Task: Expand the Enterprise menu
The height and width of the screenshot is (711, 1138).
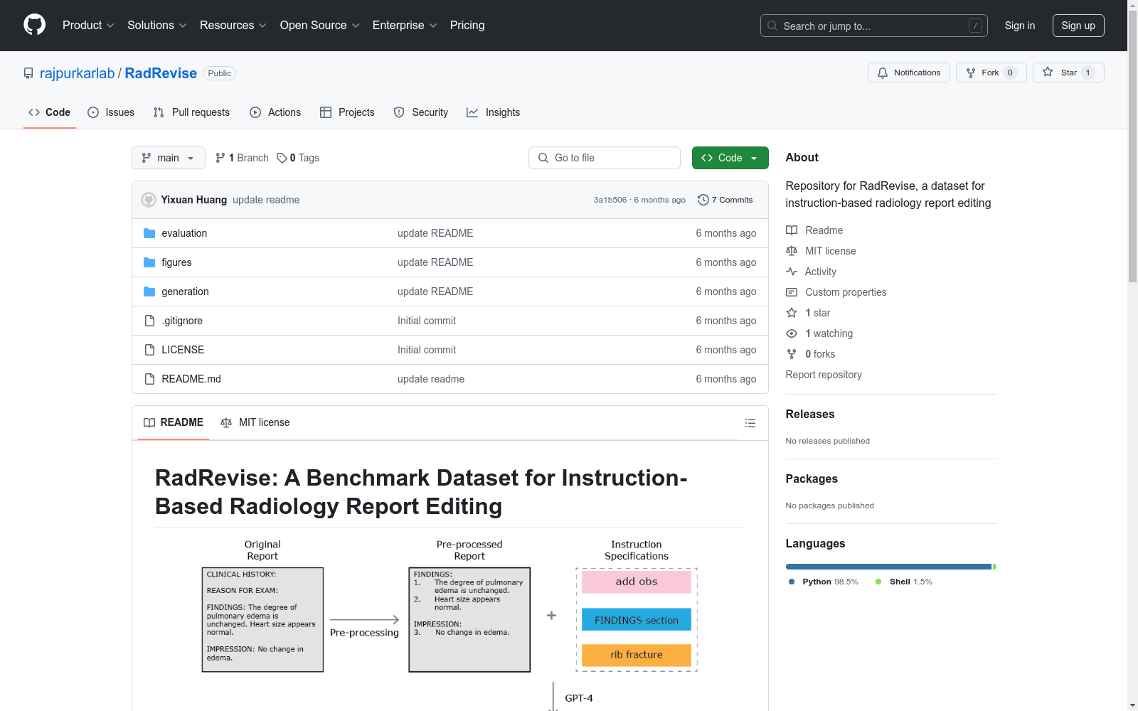Action: point(405,25)
